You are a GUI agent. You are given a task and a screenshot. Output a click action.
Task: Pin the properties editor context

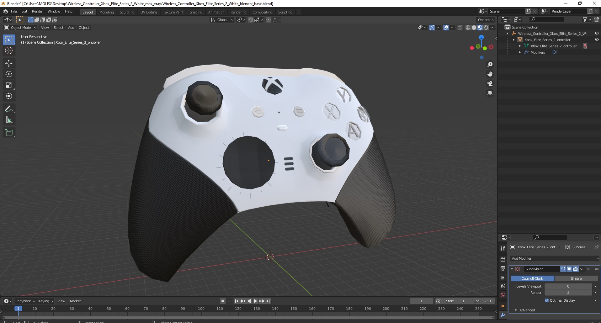596,247
